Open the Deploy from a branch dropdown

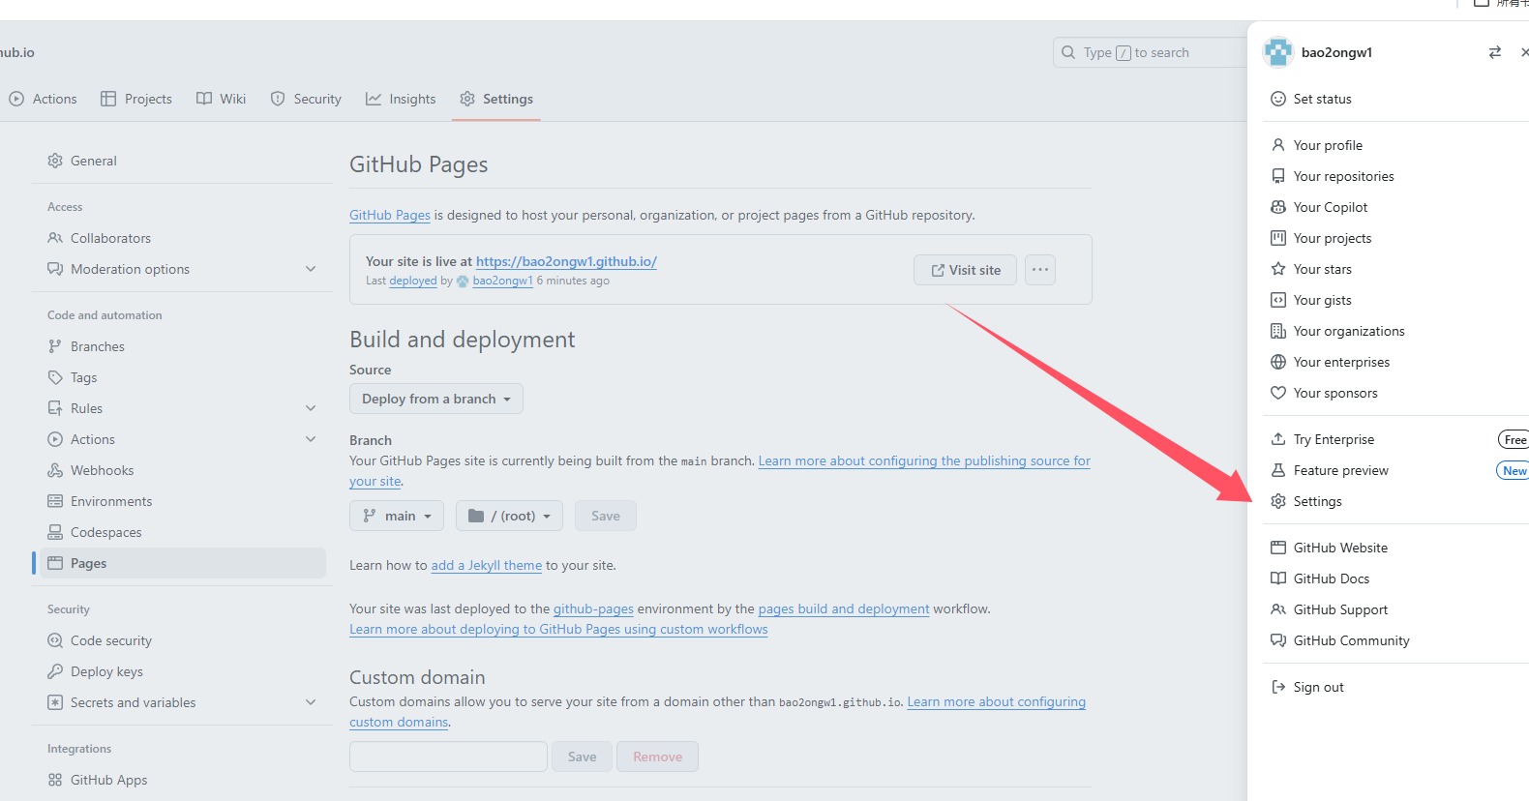tap(435, 399)
